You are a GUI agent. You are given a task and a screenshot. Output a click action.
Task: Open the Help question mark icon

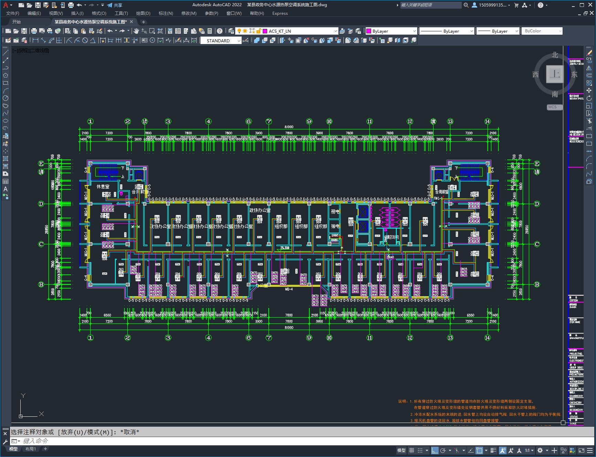(220, 31)
